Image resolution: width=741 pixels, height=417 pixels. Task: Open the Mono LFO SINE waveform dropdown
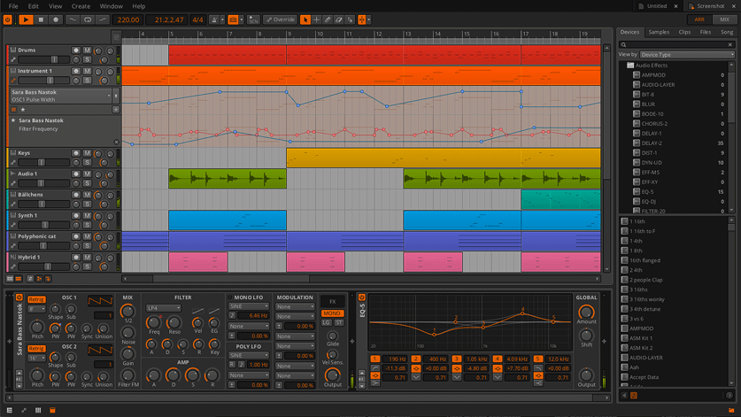pyautogui.click(x=249, y=306)
